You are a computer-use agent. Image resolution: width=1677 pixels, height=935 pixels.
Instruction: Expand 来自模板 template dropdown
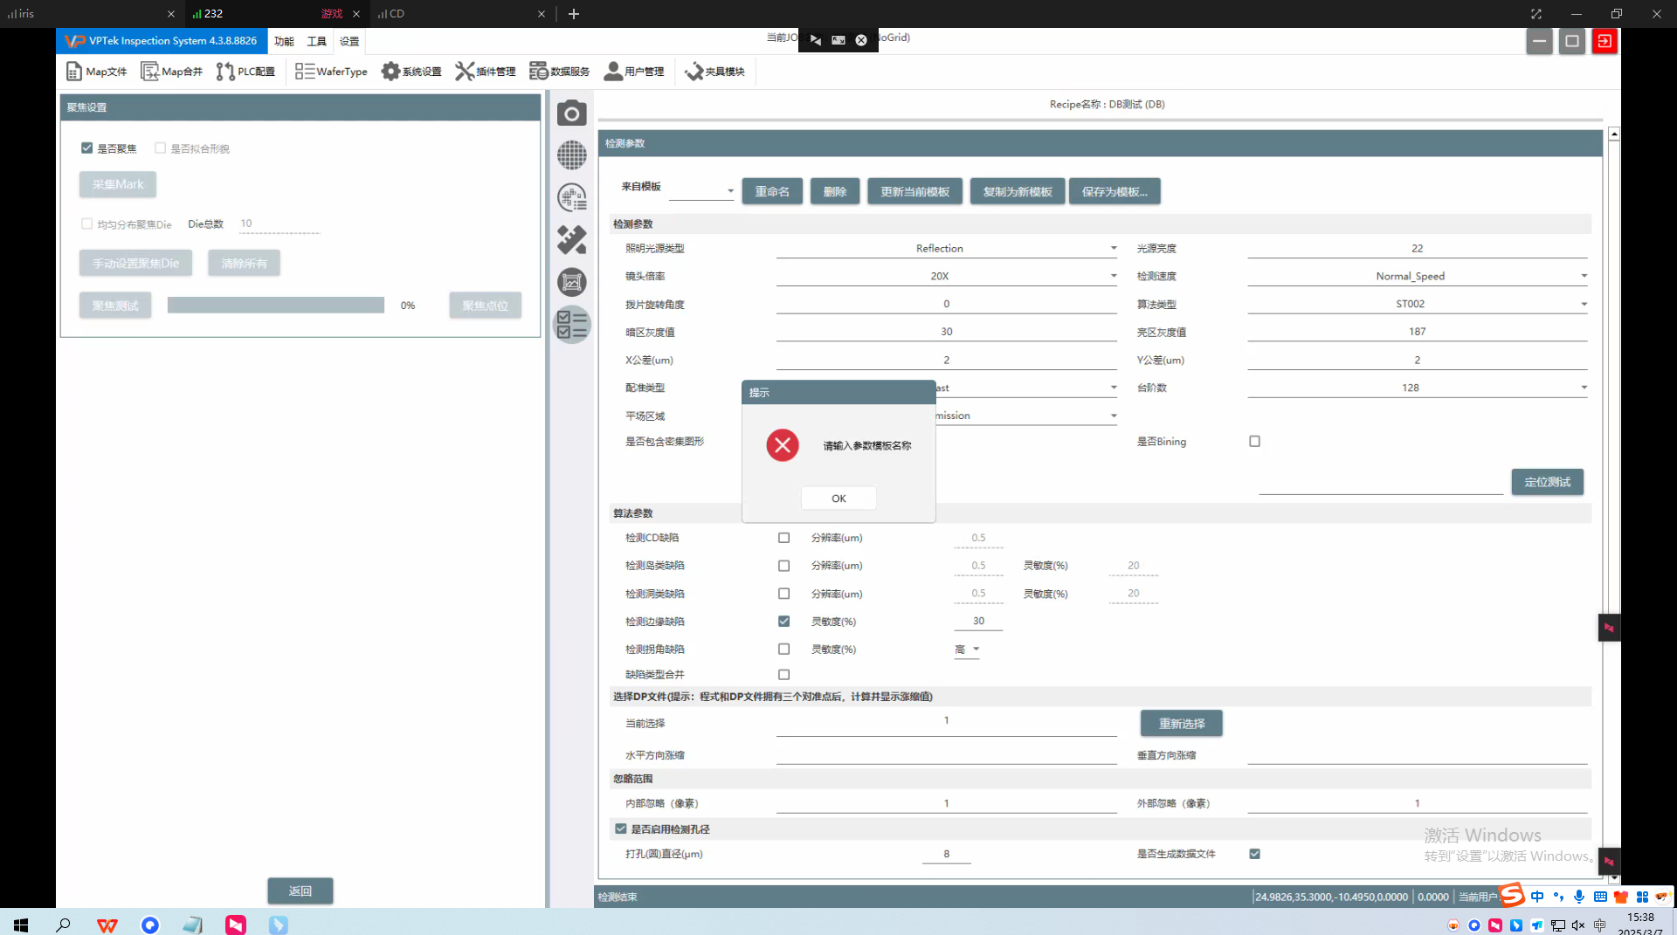pyautogui.click(x=730, y=191)
